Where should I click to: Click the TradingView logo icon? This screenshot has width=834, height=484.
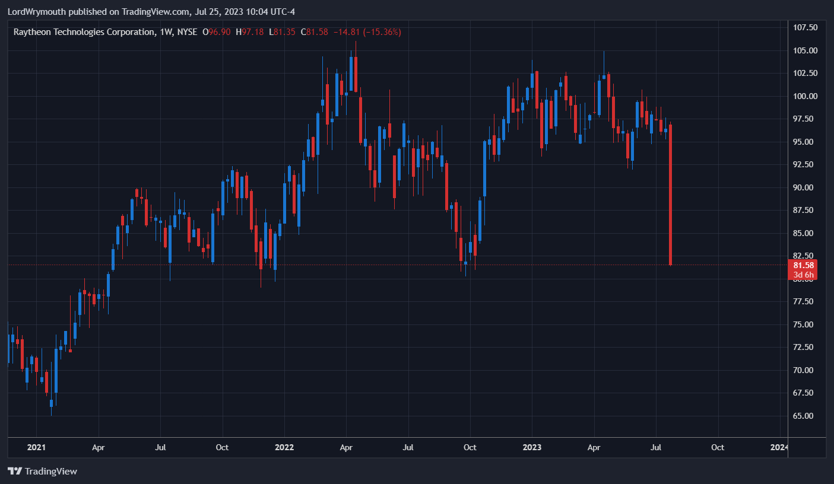15,472
